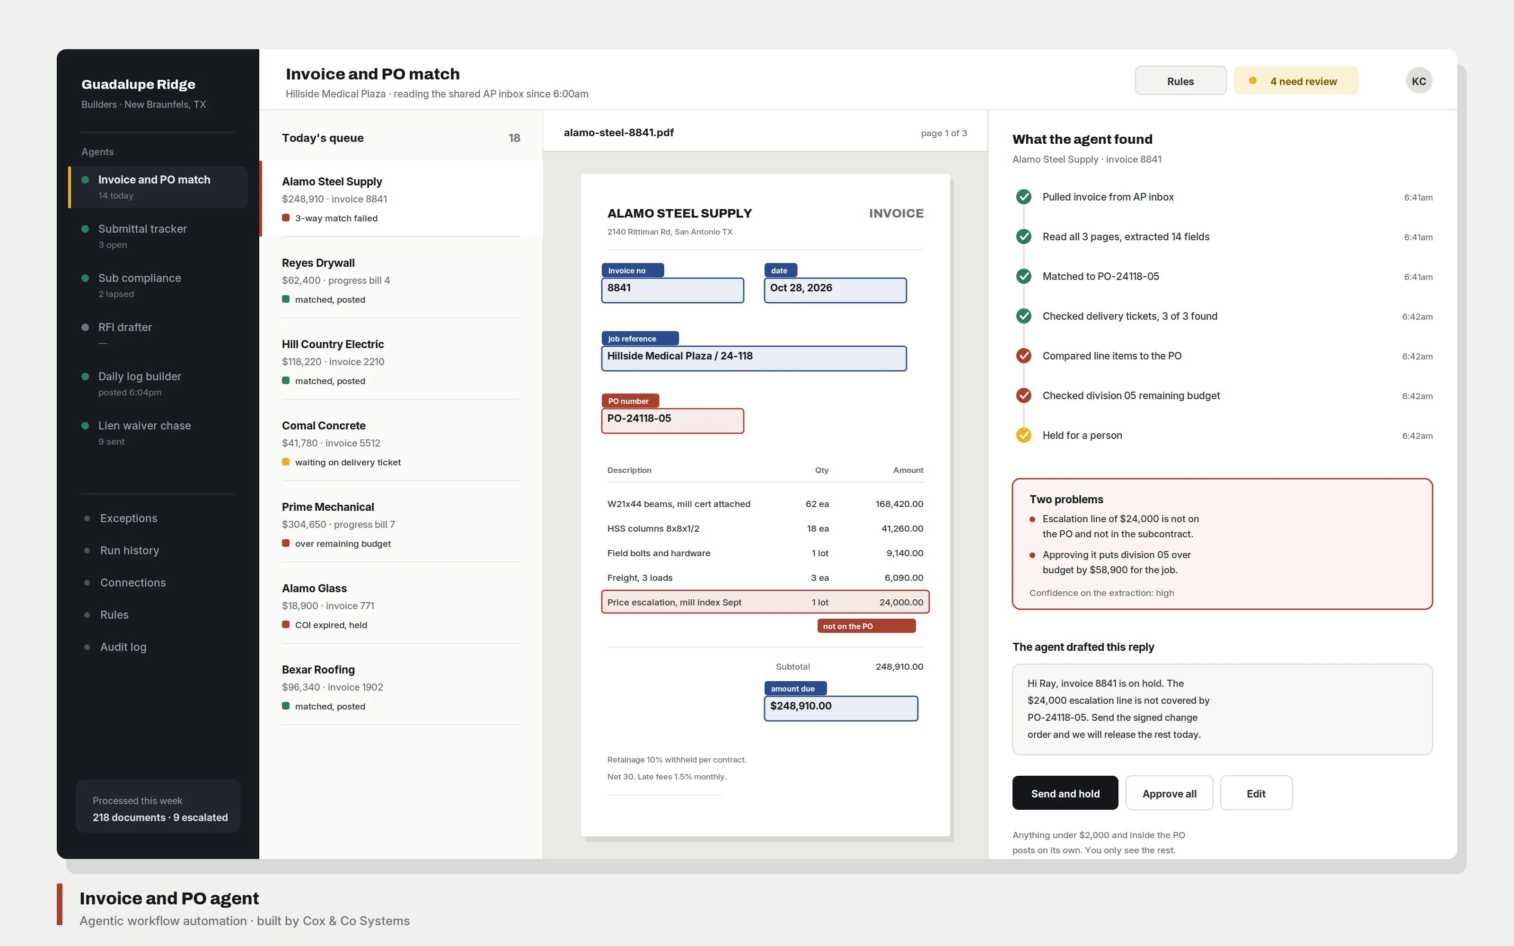Click Approve all
The height and width of the screenshot is (946, 1514).
click(1169, 793)
